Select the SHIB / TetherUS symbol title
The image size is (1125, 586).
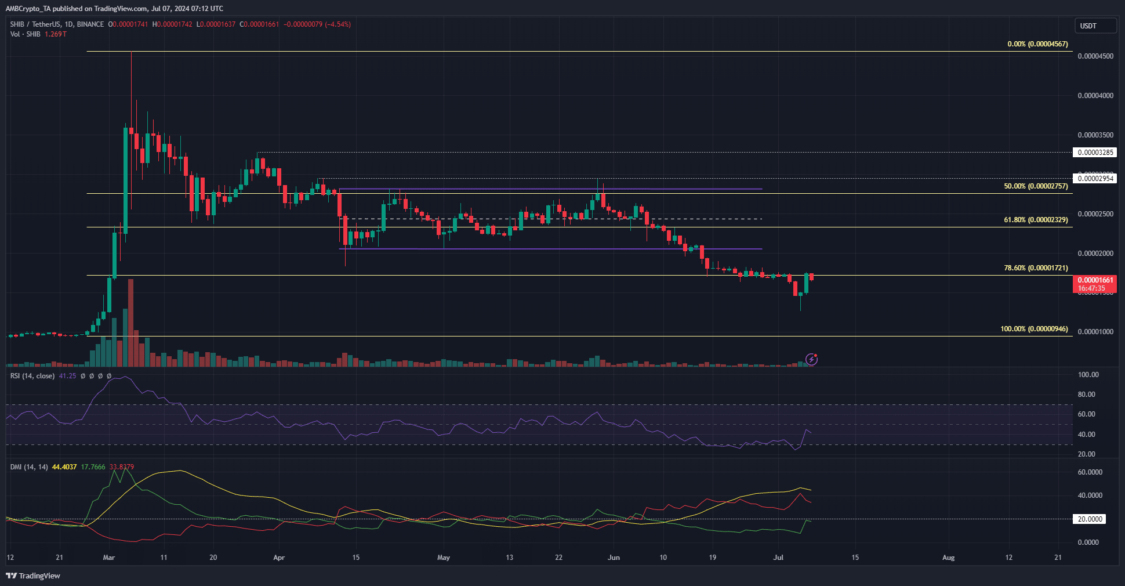point(57,24)
